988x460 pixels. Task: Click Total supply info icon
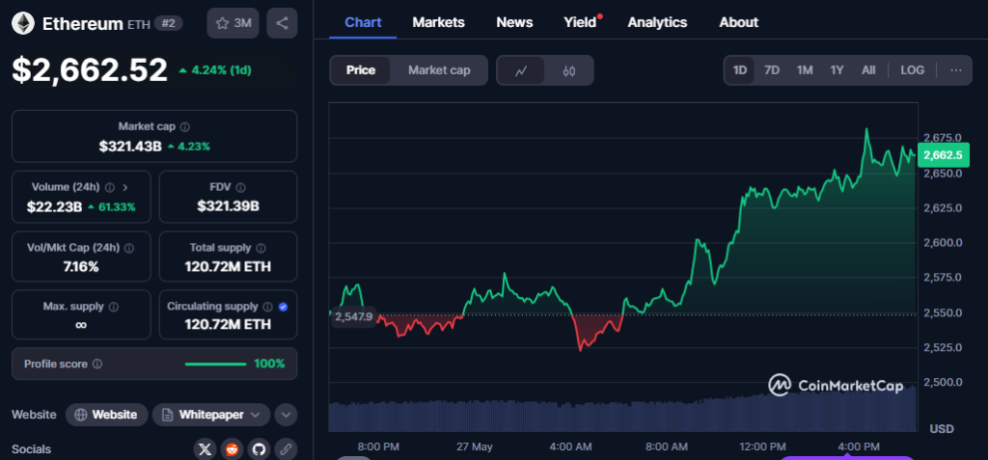click(261, 248)
